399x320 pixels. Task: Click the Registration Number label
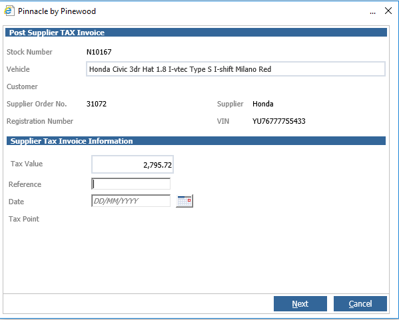tap(40, 121)
